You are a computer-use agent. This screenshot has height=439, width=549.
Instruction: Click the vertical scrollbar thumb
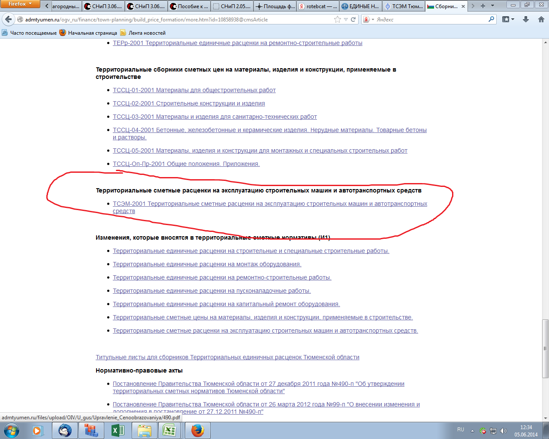pyautogui.click(x=545, y=348)
